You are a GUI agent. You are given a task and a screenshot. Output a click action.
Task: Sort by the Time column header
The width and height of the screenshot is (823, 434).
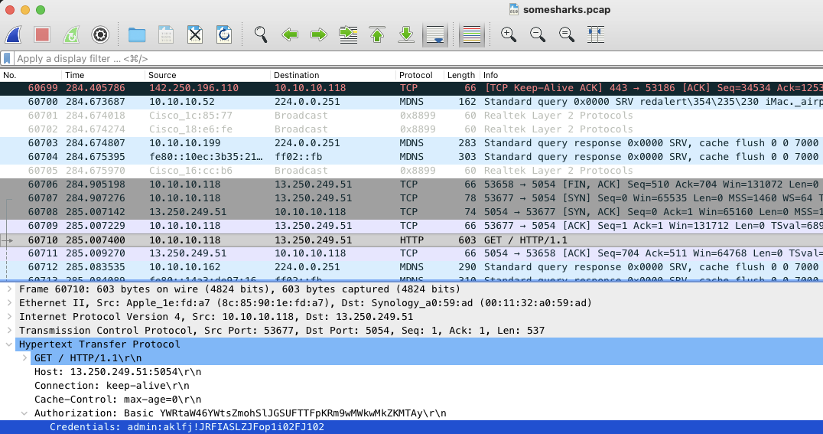point(102,75)
